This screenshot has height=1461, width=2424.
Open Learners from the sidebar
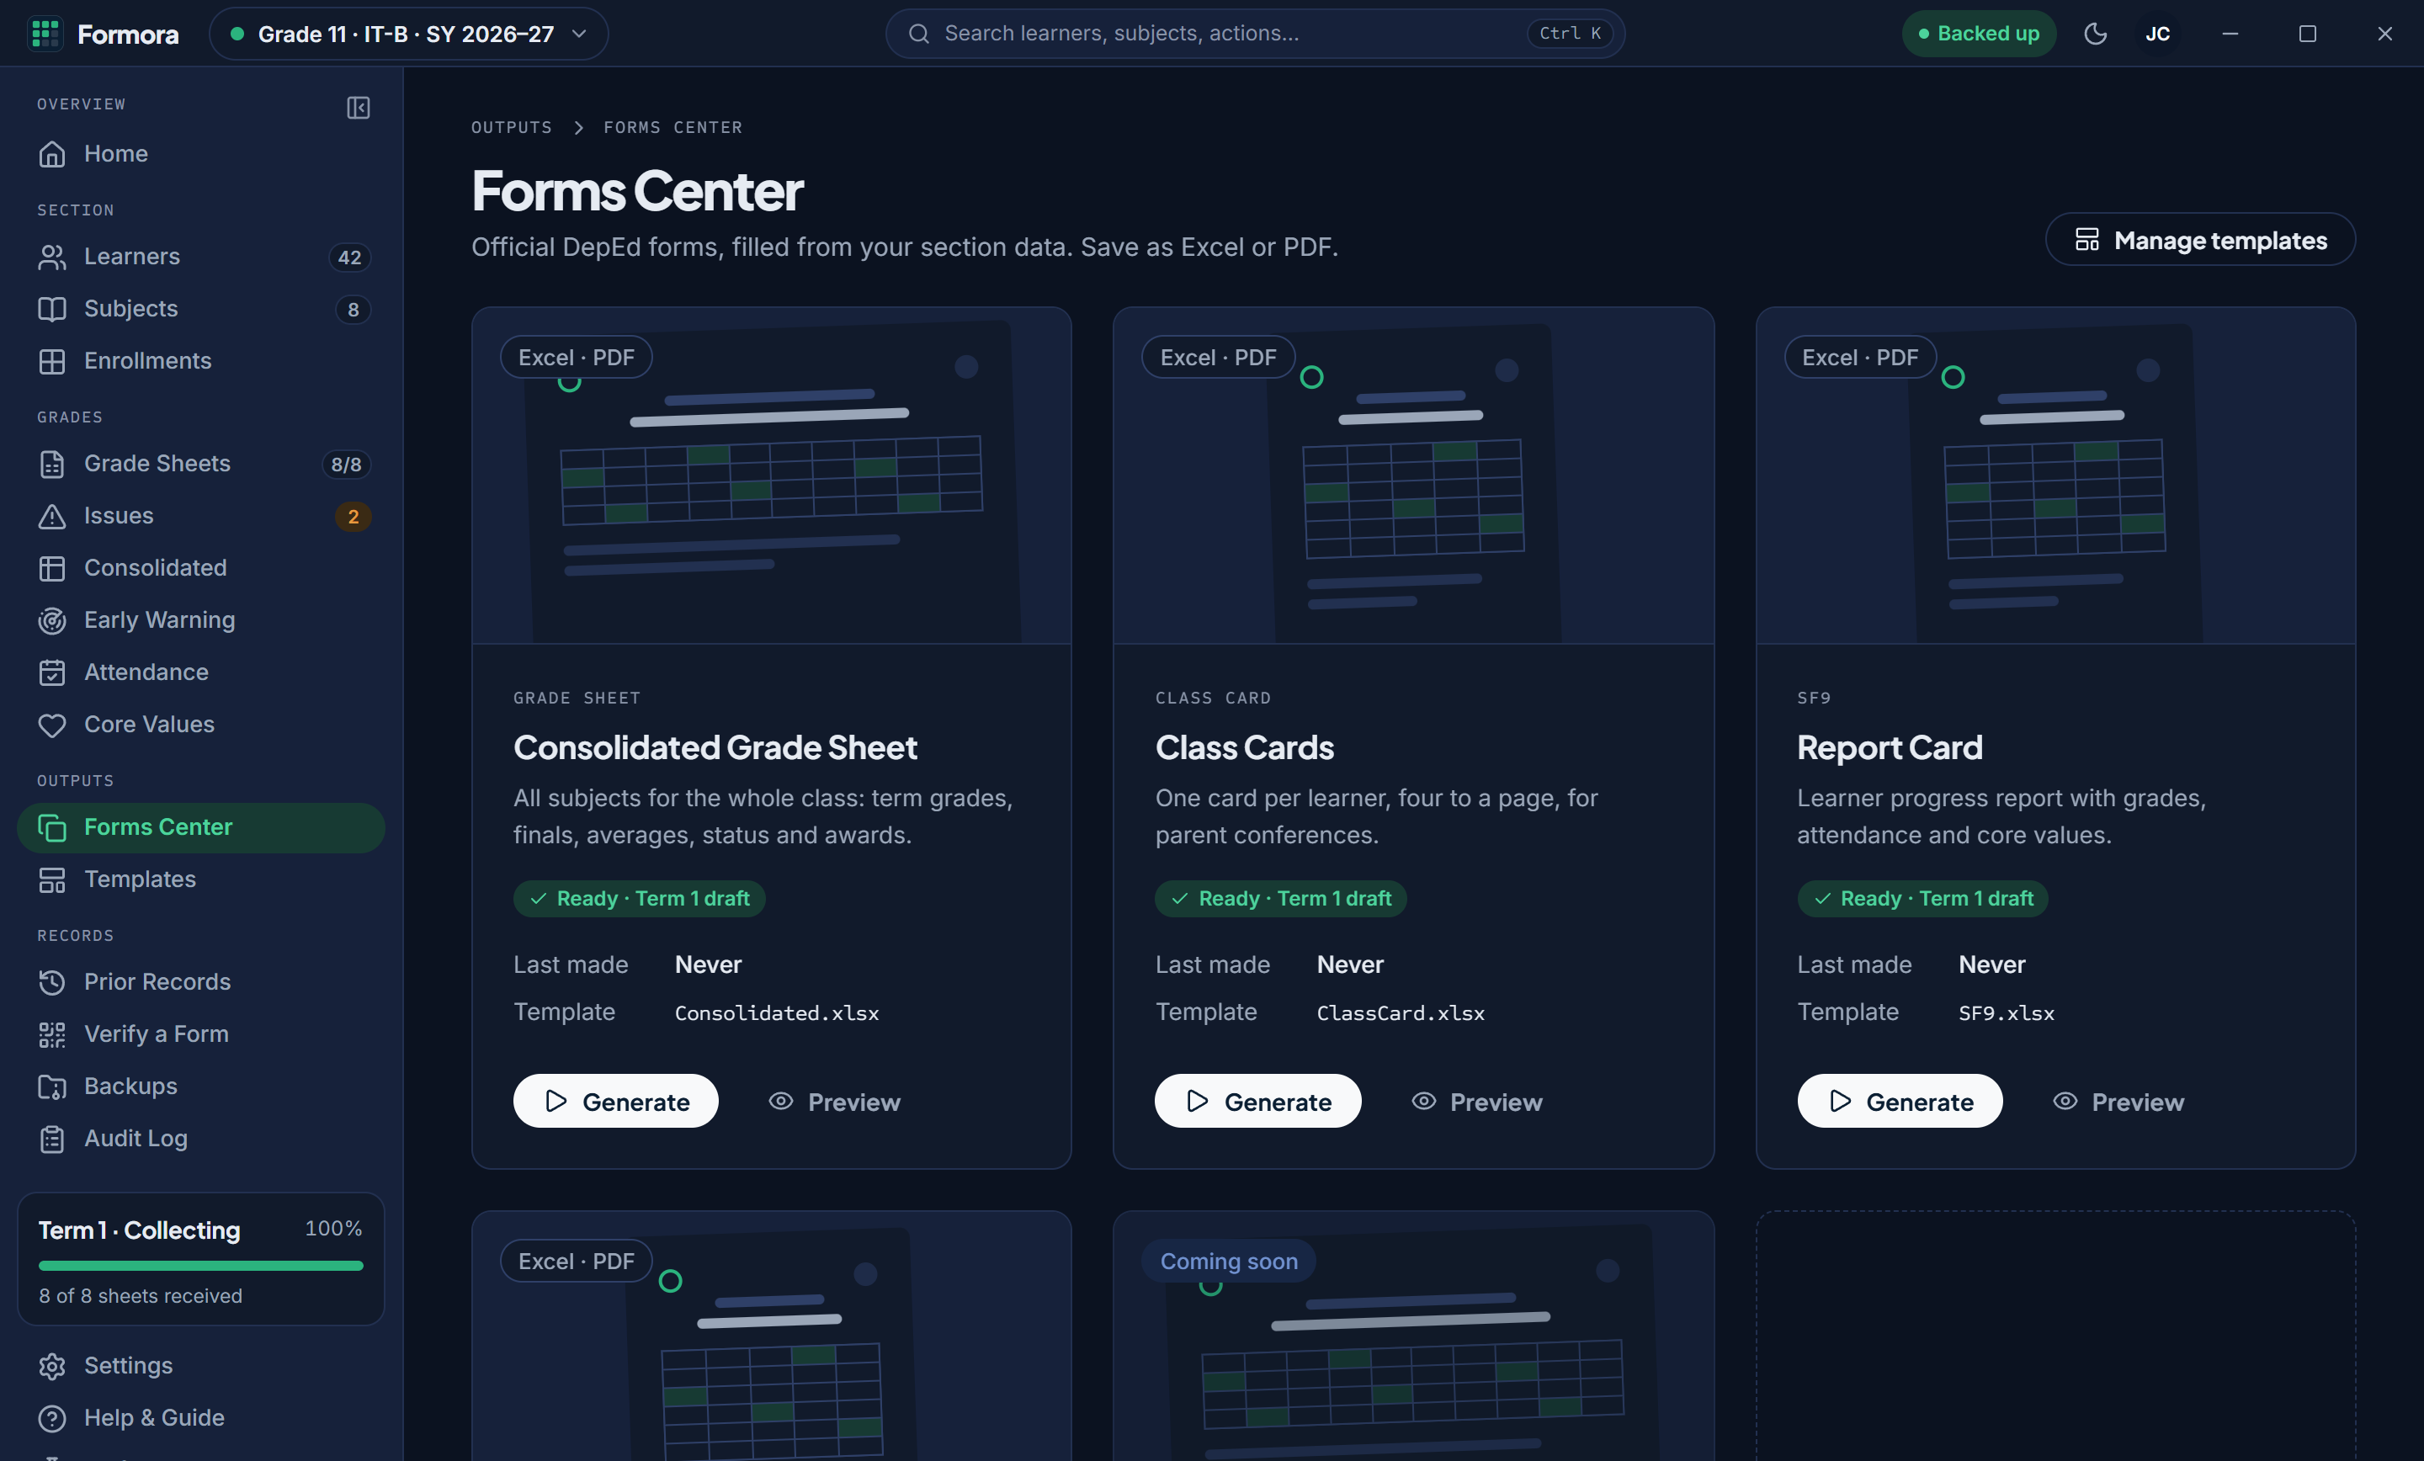point(202,257)
